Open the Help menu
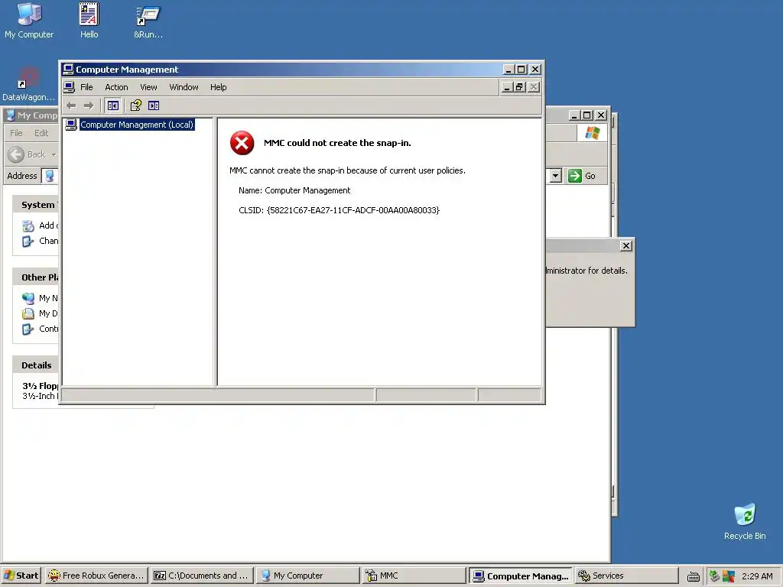 [218, 87]
